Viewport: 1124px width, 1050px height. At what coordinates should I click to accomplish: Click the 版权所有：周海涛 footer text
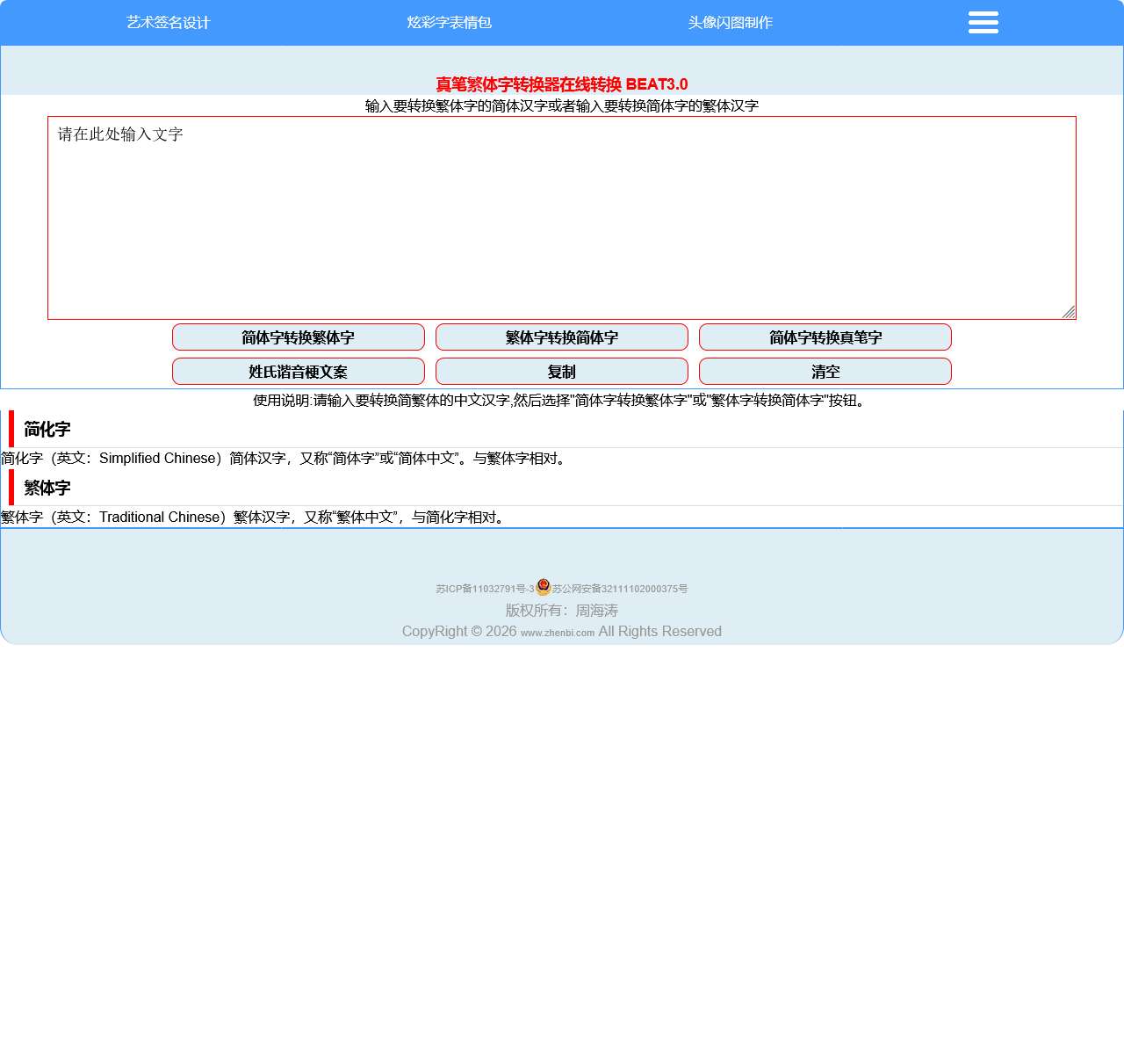pos(561,611)
